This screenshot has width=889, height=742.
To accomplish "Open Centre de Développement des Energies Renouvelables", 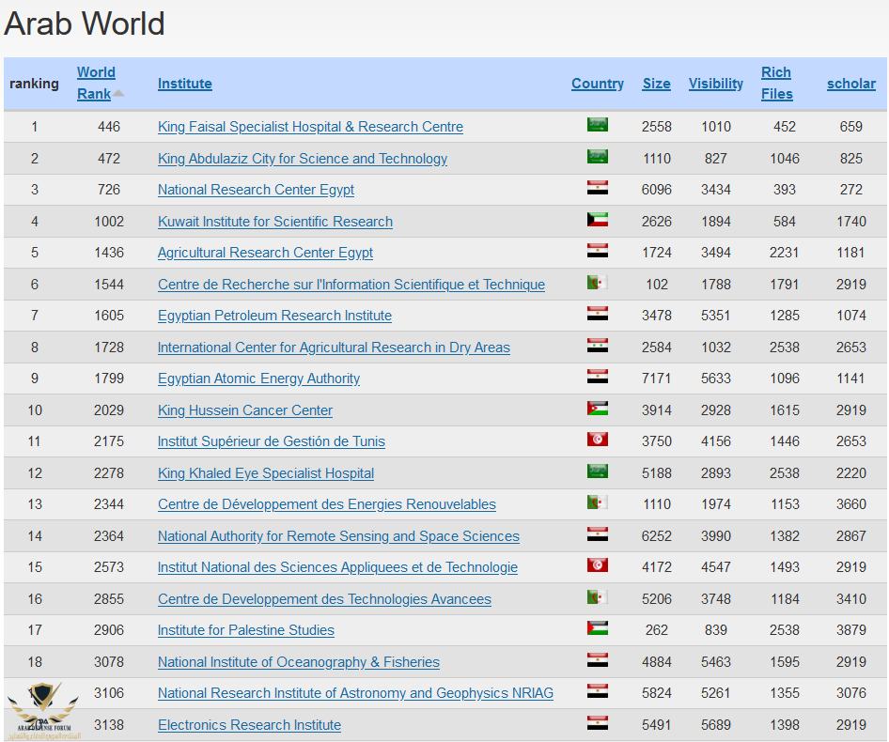I will coord(327,504).
